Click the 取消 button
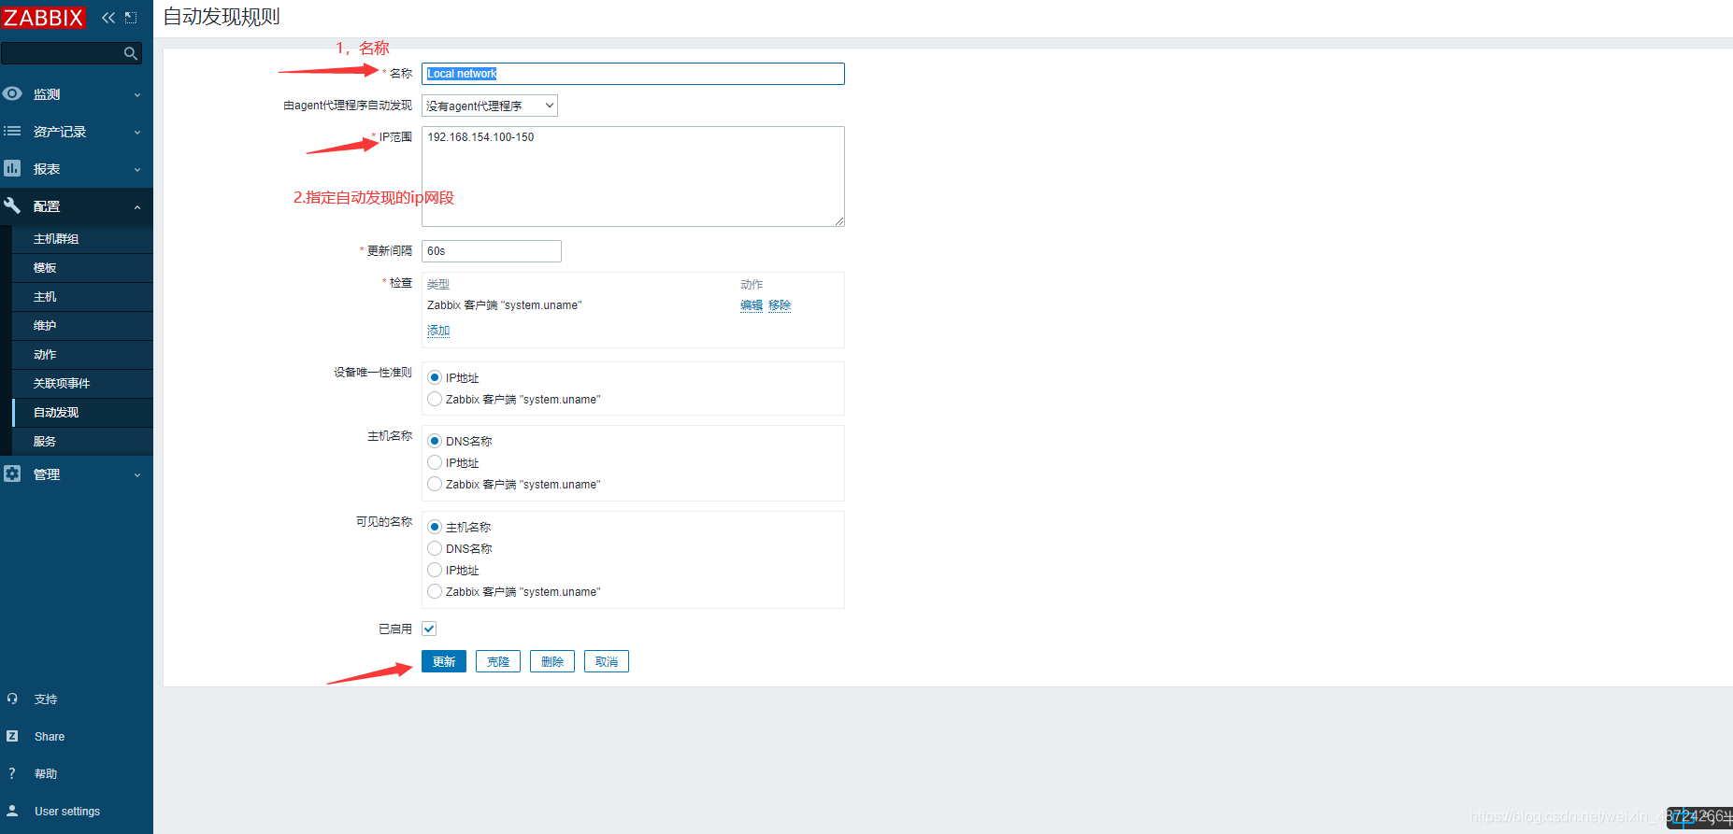This screenshot has height=834, width=1733. click(607, 661)
